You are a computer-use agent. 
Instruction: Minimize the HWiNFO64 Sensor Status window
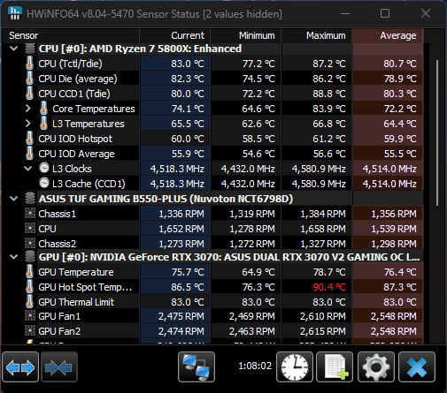[345, 13]
